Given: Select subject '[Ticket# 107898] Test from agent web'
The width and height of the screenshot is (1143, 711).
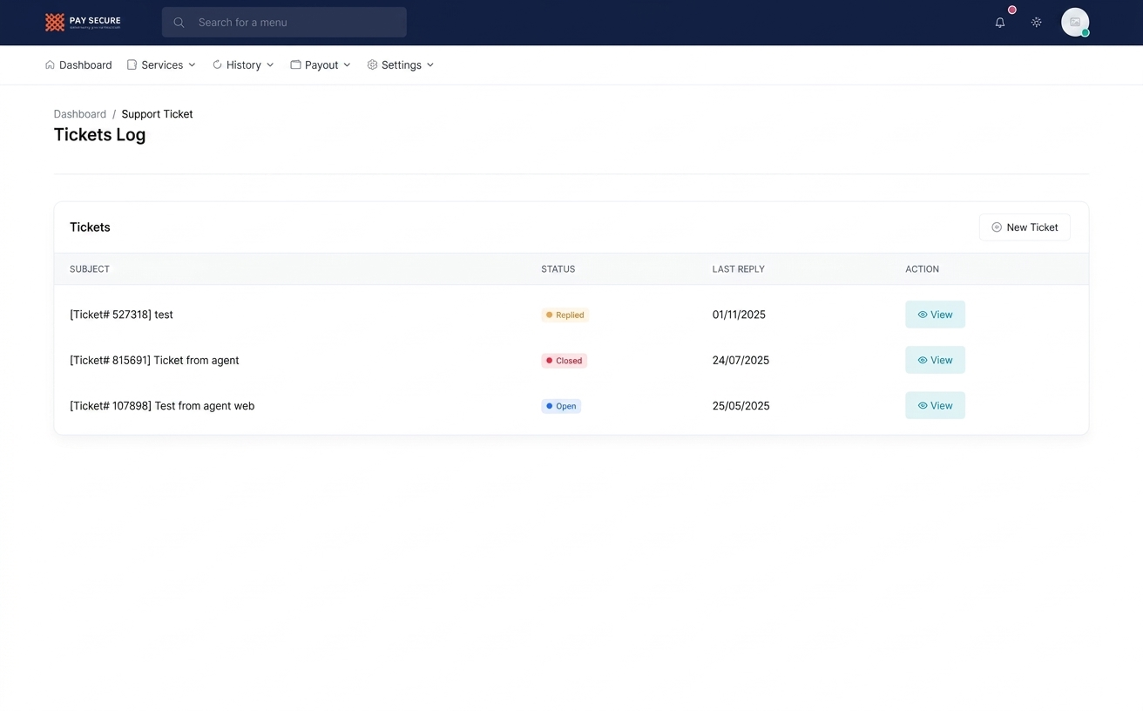Looking at the screenshot, I should coord(162,406).
